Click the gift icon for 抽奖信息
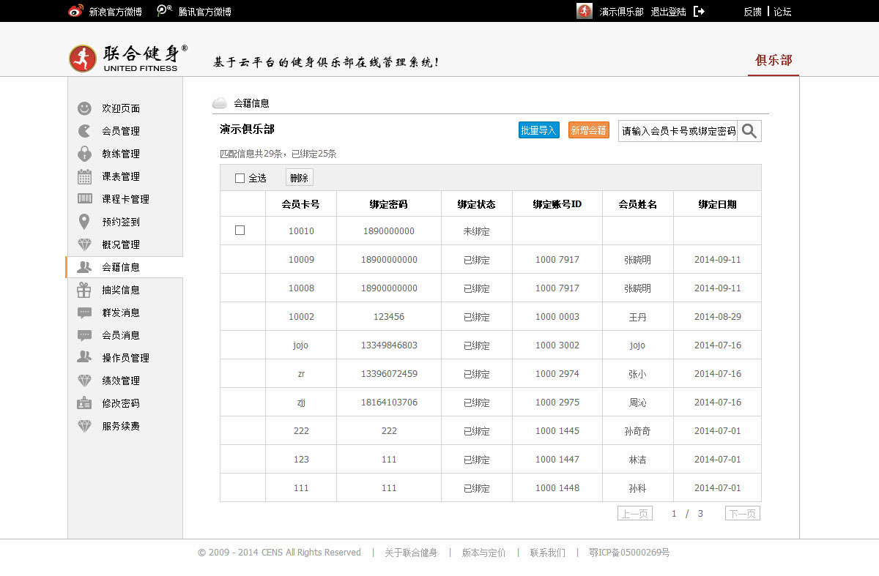This screenshot has height=576, width=879. [x=85, y=290]
